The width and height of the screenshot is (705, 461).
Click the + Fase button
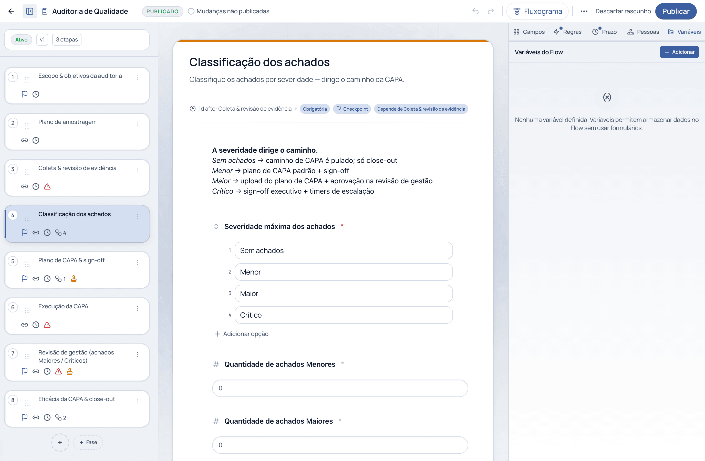point(88,442)
